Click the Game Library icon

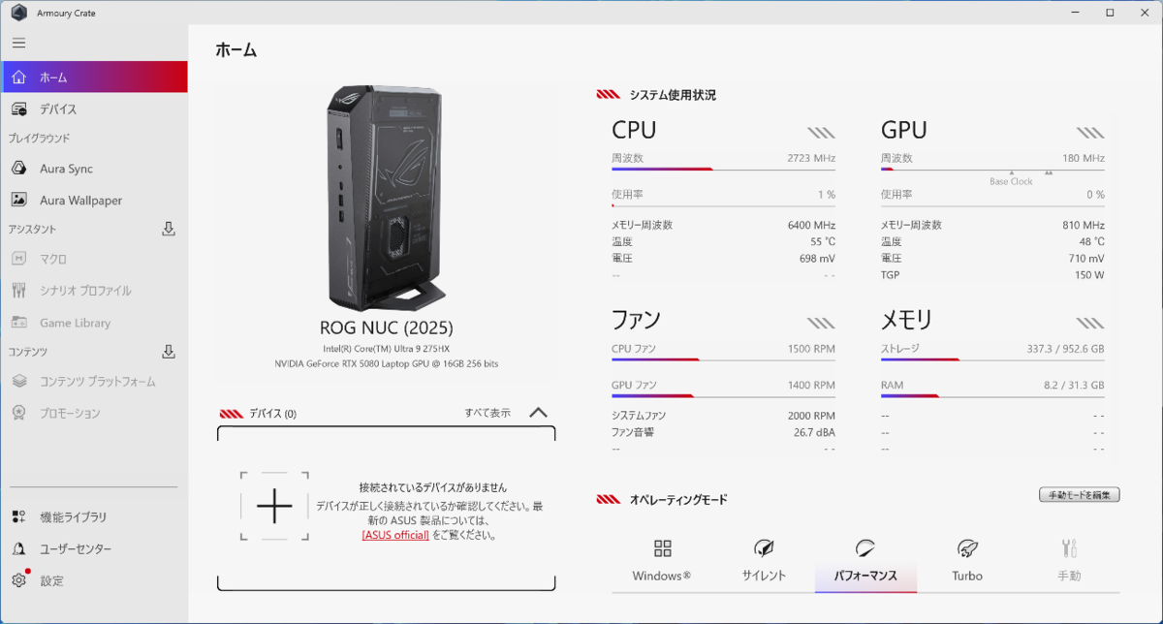(x=19, y=323)
